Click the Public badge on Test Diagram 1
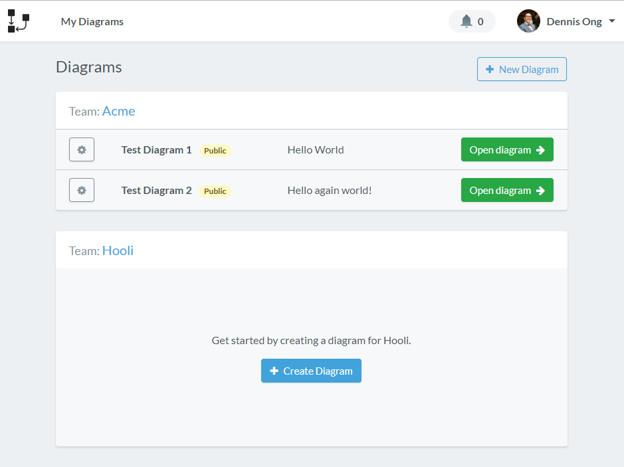This screenshot has height=467, width=624. 215,150
